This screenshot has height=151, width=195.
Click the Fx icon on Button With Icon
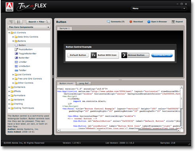pyautogui.click(x=94, y=55)
